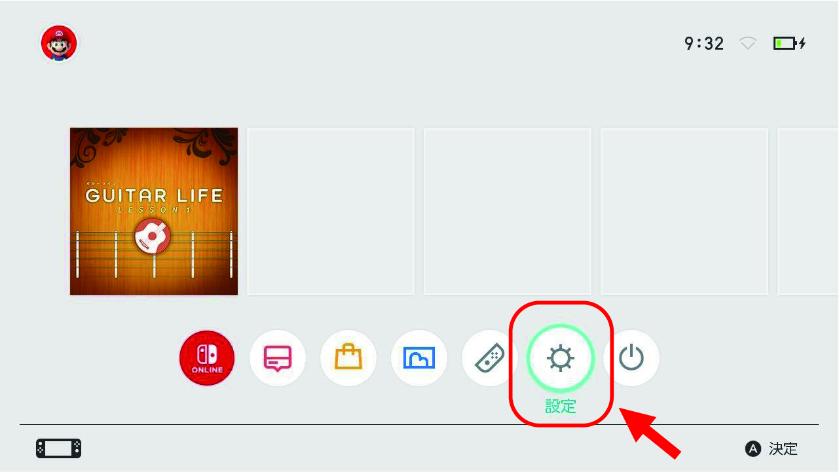Click the 9:32 clock display
The width and height of the screenshot is (839, 472).
704,44
